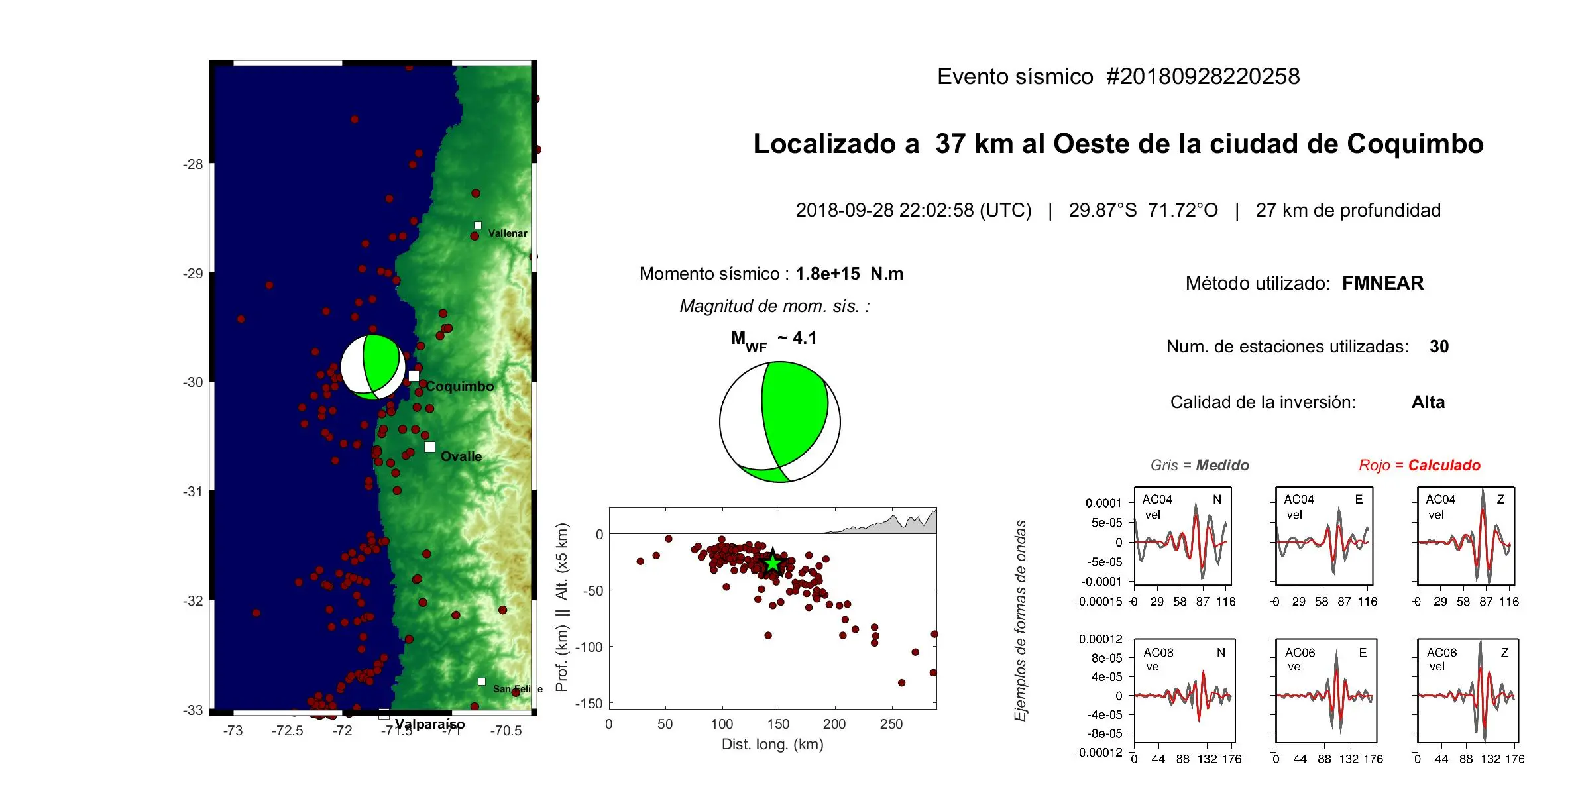
Task: Click the green star hypocenter marker
Action: pos(773,562)
